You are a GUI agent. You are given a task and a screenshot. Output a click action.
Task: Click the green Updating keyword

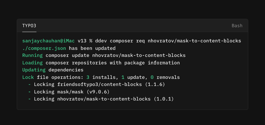tap(34, 70)
